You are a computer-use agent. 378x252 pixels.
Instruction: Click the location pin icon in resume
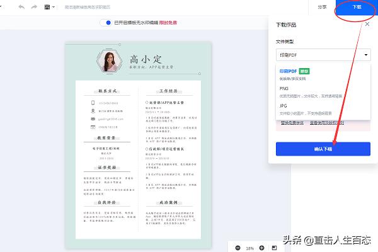tap(93, 111)
